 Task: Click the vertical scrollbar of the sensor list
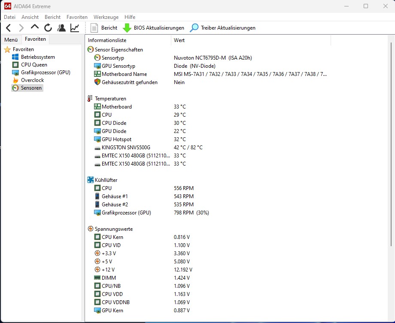coord(391,144)
